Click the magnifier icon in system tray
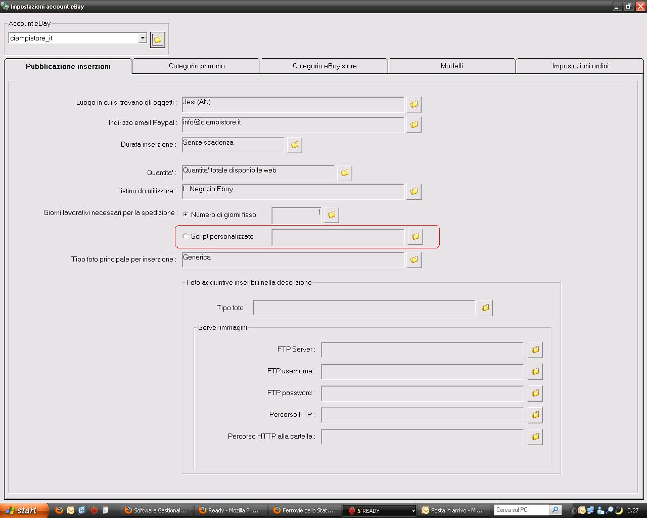This screenshot has width=647, height=518. (x=610, y=510)
